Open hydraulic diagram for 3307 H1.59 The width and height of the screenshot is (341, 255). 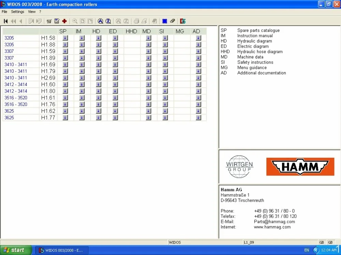click(99, 51)
